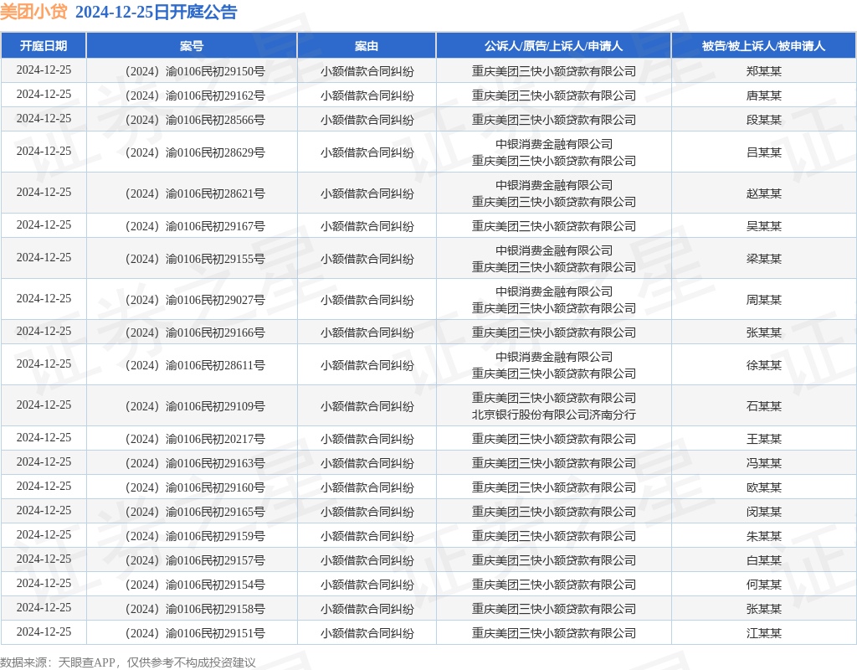857x670 pixels.
Task: Select defendant 吕某某
Action: (x=763, y=152)
